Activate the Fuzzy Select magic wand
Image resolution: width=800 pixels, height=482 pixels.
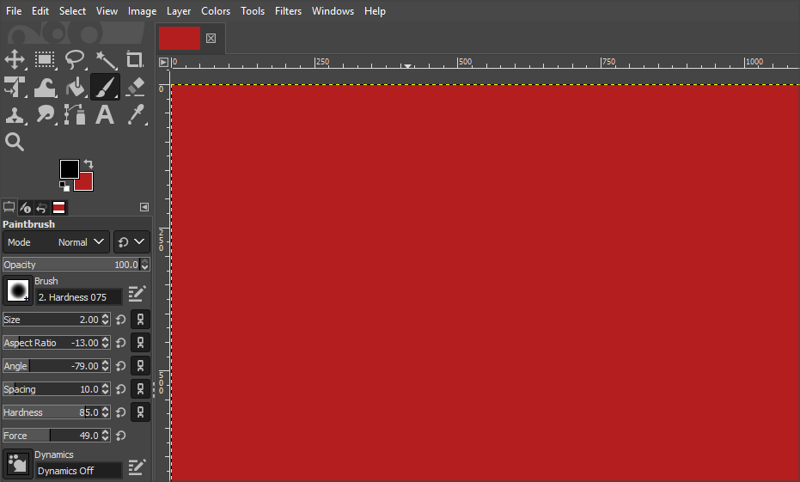tap(106, 59)
